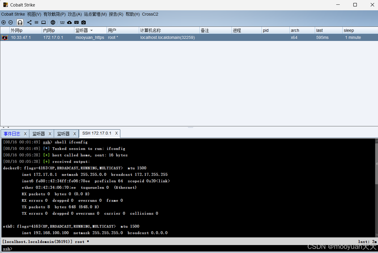The image size is (378, 253).
Task: Click the status bar localhost.localdomain(26191) text
Action: coord(37,242)
